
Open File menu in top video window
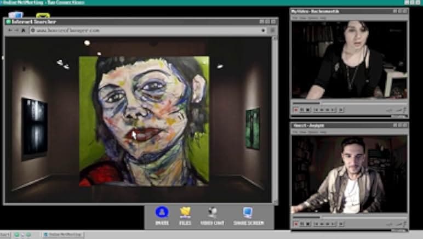coord(295,18)
